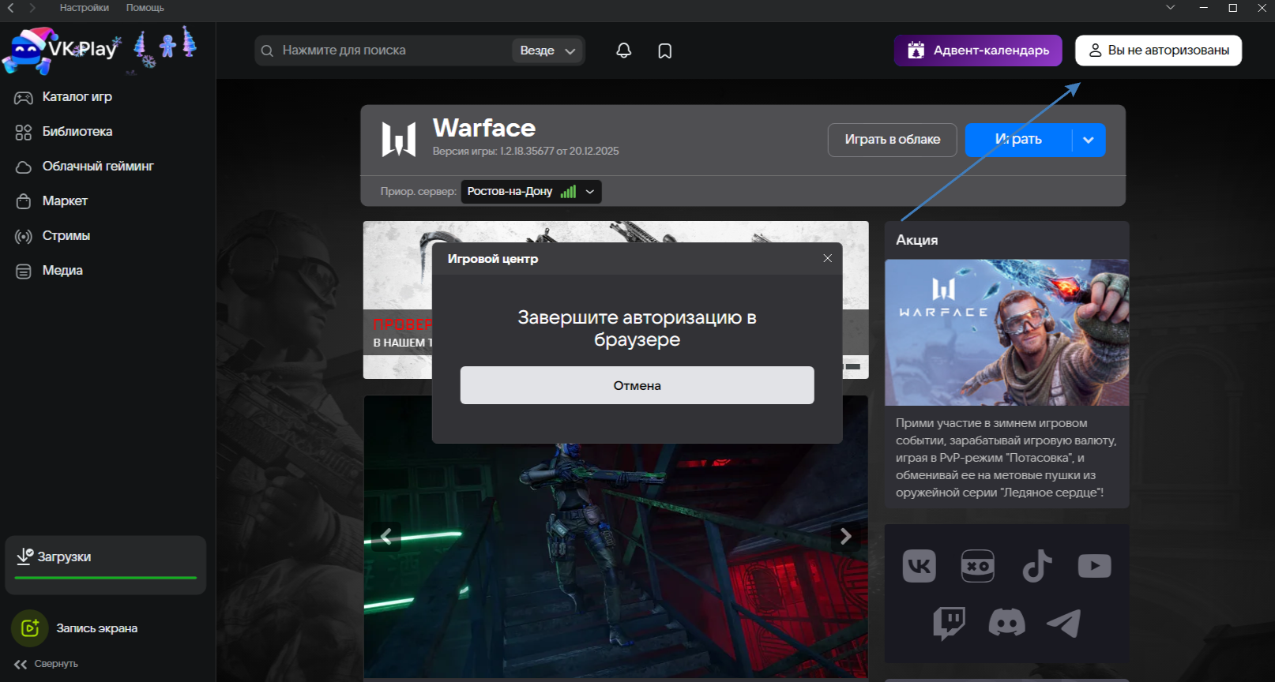1275x682 pixels.
Task: Open the Warface promo image under Акция
Action: pyautogui.click(x=1006, y=332)
